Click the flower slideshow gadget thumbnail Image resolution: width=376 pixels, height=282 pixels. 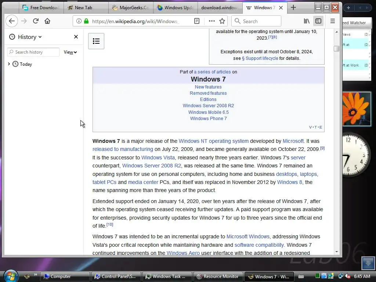tap(357, 109)
